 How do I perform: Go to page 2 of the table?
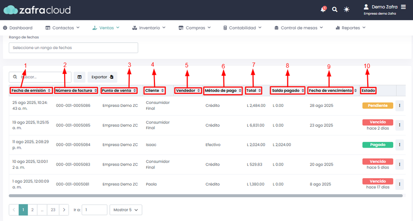click(33, 210)
